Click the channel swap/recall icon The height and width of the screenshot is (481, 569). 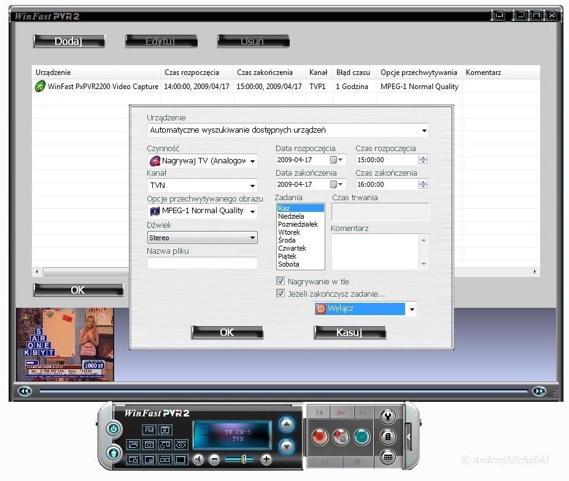pos(180,445)
